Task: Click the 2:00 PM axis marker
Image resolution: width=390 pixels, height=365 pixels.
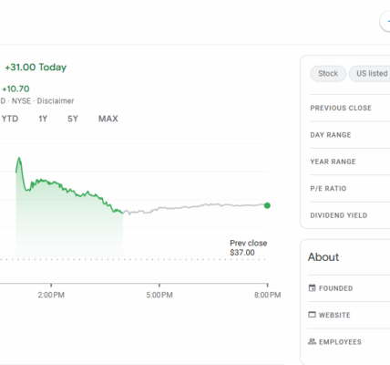Action: [51, 295]
